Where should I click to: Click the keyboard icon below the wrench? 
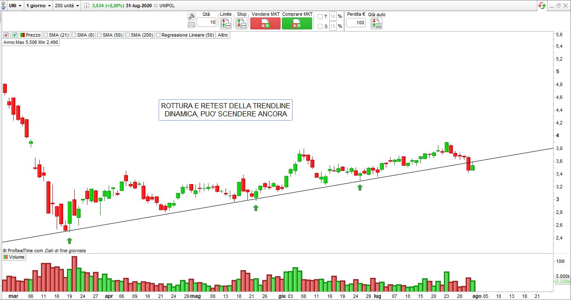tap(191, 25)
